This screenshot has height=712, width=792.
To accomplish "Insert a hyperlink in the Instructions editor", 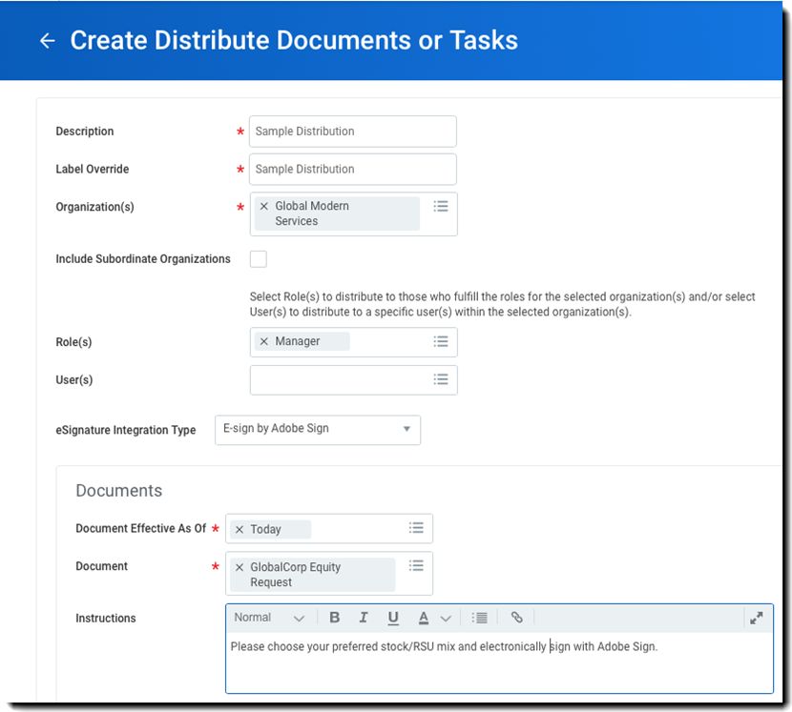I will pyautogui.click(x=516, y=618).
